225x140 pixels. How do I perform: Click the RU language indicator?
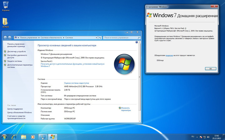pos(193,137)
